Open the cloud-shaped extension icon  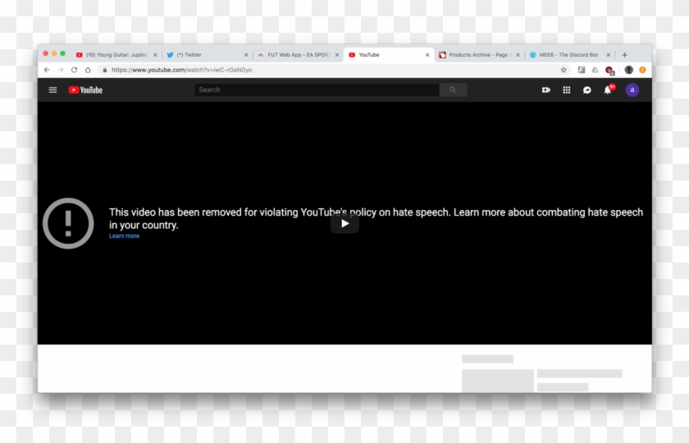595,70
